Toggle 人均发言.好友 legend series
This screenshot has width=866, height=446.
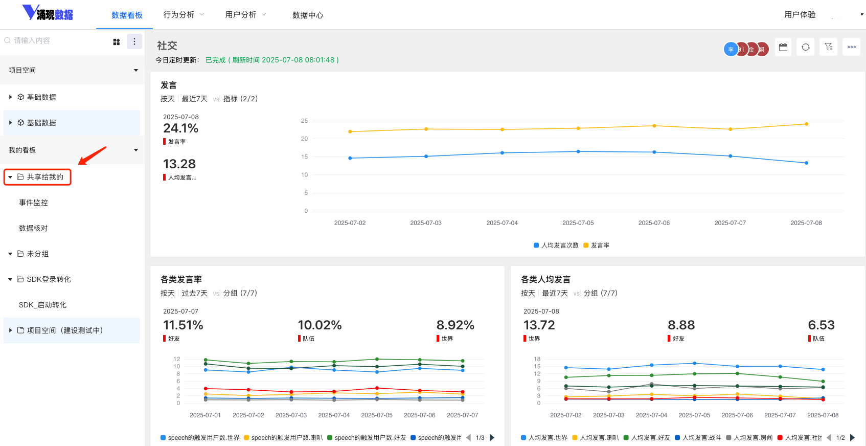[x=647, y=438]
